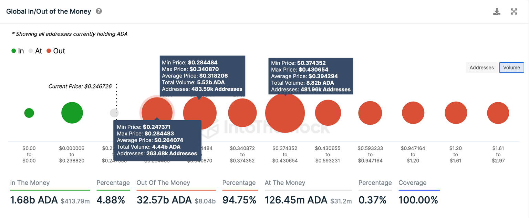
Task: Expand chart to fullscreen
Action: click(x=514, y=12)
